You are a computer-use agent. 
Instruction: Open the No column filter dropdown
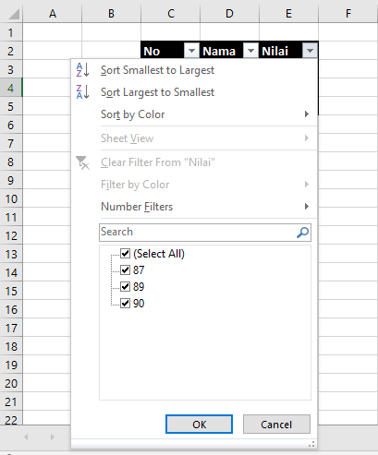[191, 51]
